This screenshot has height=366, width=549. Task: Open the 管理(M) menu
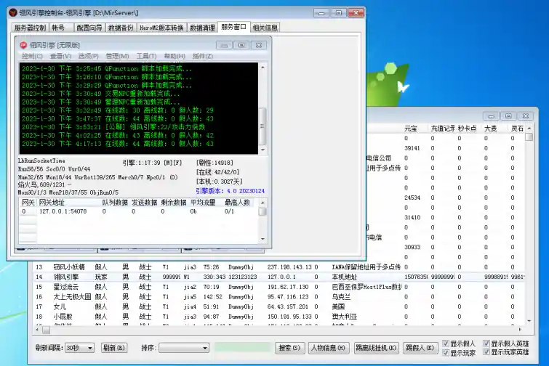117,56
